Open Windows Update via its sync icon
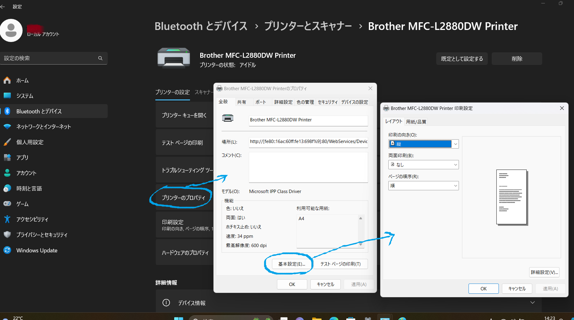Screen dimensions: 574x320 (7, 250)
